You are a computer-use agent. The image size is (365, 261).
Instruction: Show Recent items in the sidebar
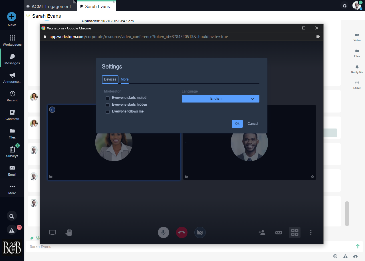(x=12, y=96)
